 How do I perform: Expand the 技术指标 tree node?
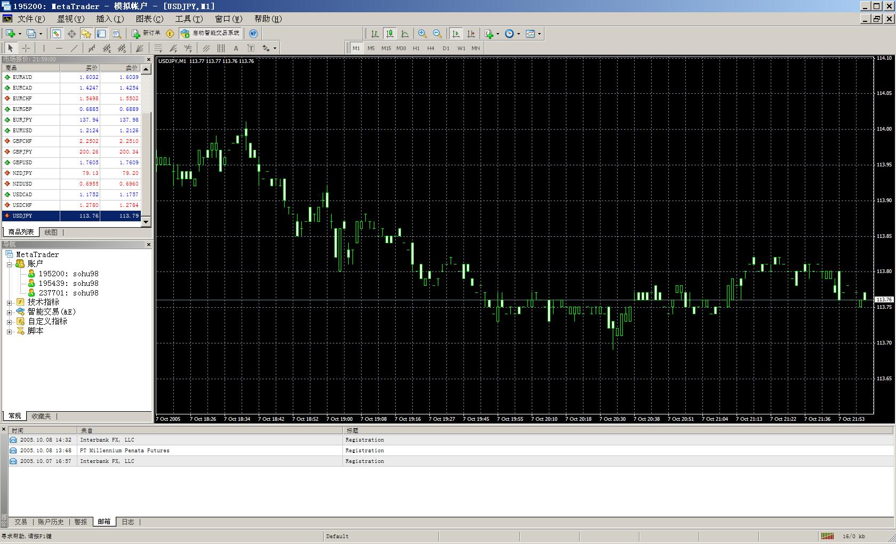(x=9, y=302)
